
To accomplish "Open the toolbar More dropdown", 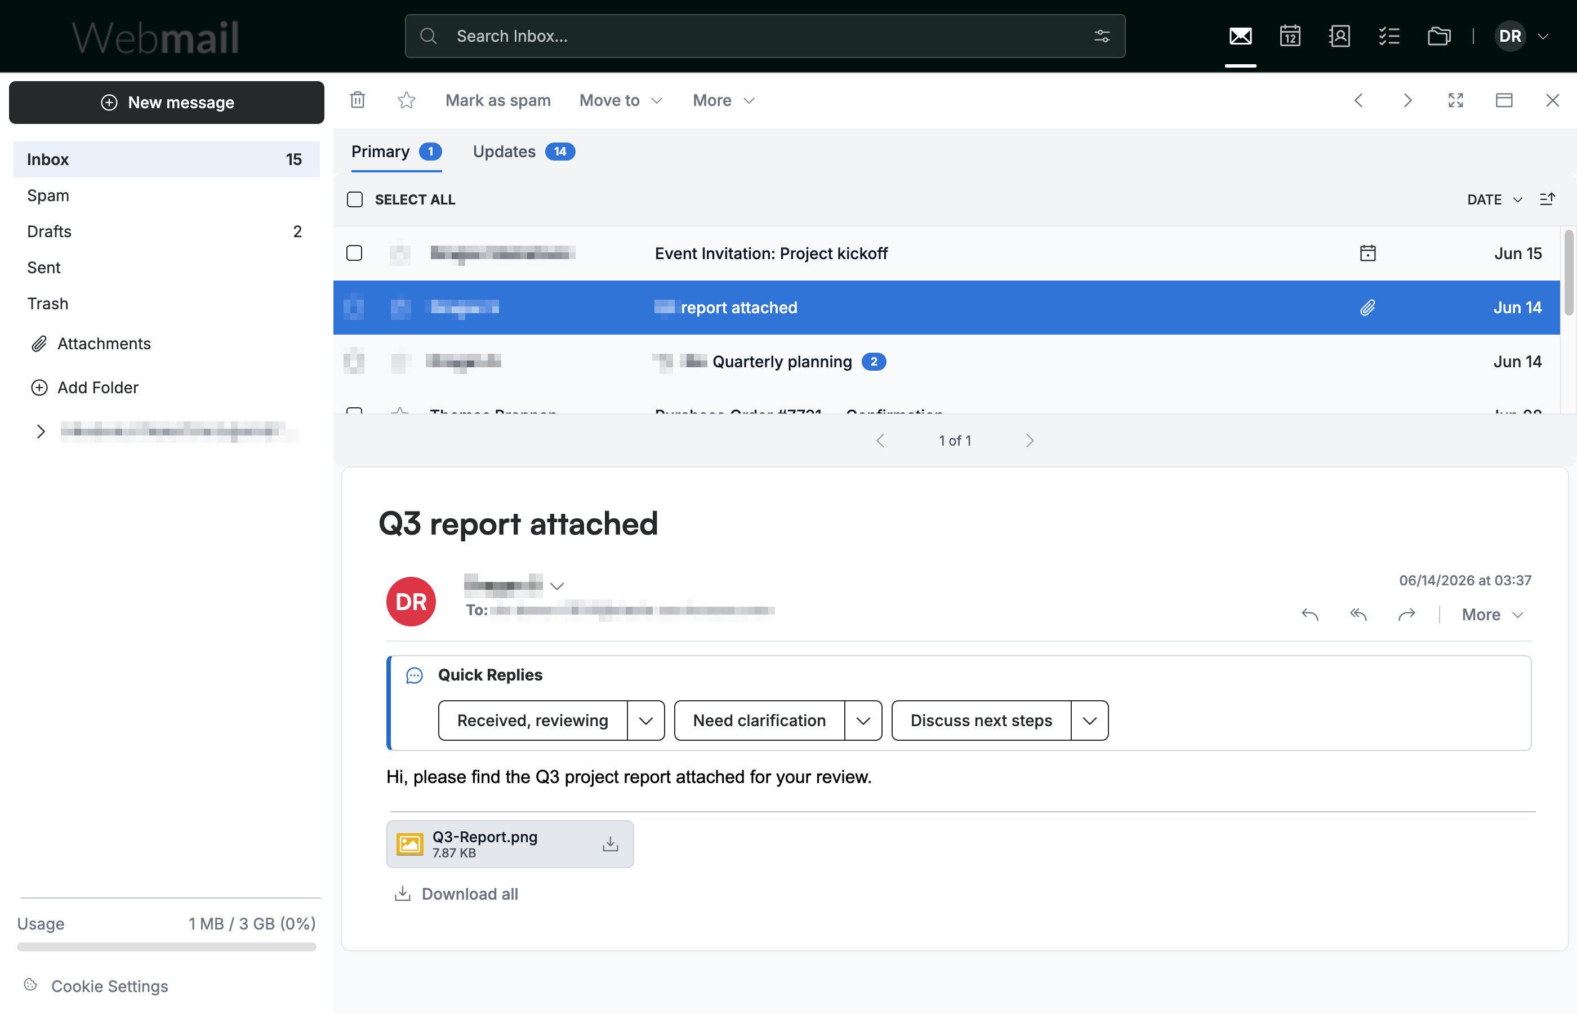I will [x=723, y=100].
